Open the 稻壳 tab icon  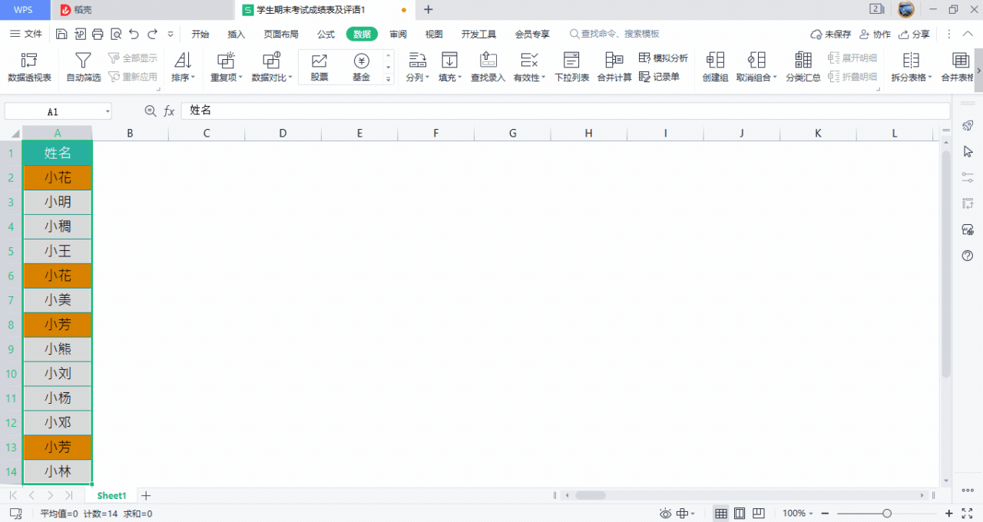coord(66,10)
